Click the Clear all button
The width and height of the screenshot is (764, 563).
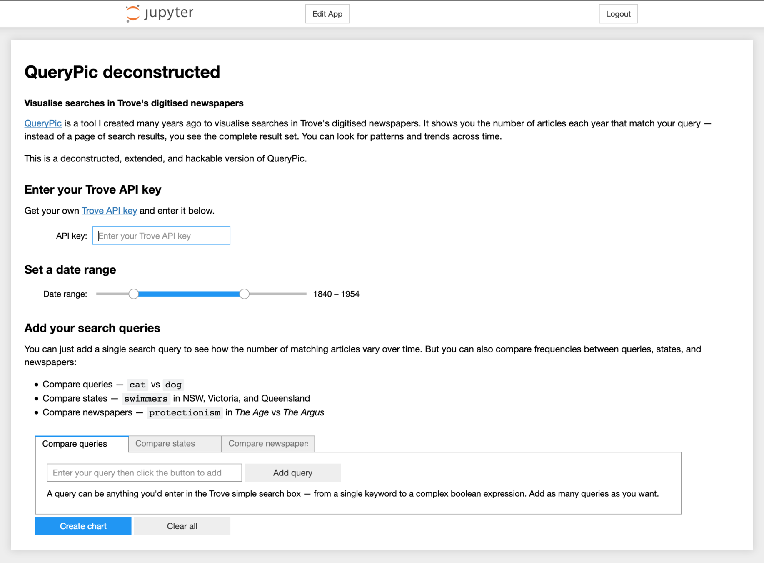pyautogui.click(x=182, y=526)
